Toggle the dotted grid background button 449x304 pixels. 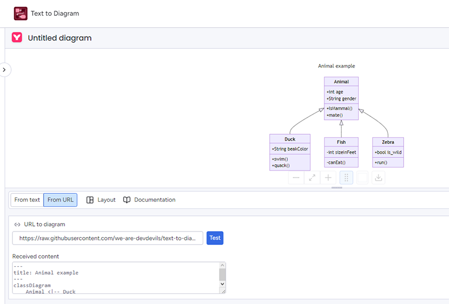click(x=346, y=178)
